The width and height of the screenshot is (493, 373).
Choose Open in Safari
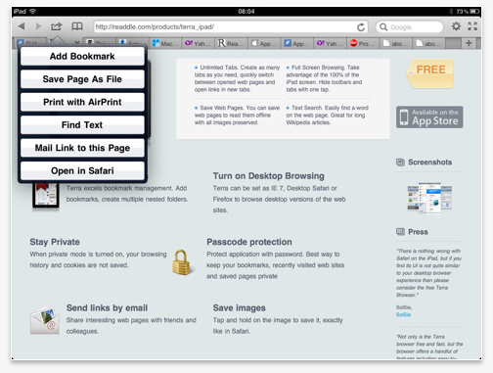82,170
